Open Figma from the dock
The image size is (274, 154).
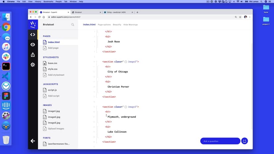point(6,96)
